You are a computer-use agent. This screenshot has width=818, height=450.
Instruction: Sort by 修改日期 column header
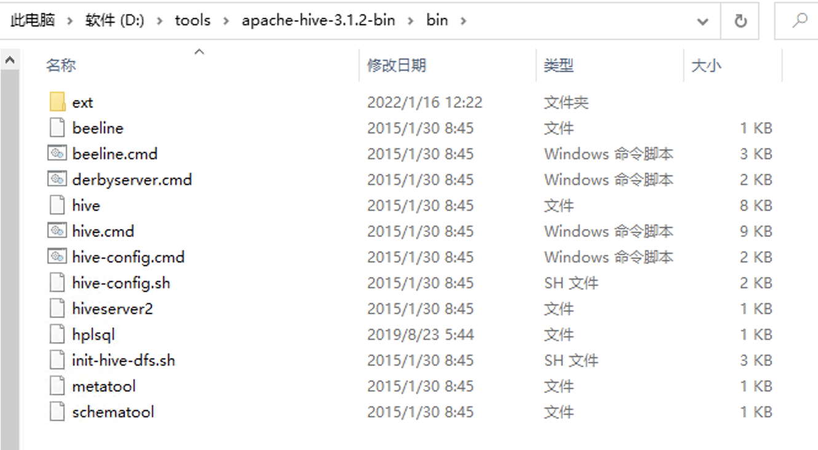397,65
